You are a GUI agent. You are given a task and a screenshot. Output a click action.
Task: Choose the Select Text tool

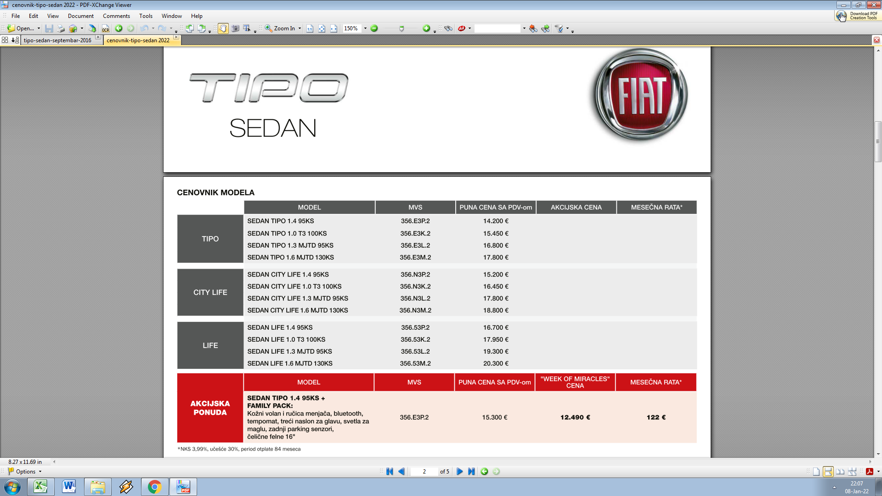[247, 28]
